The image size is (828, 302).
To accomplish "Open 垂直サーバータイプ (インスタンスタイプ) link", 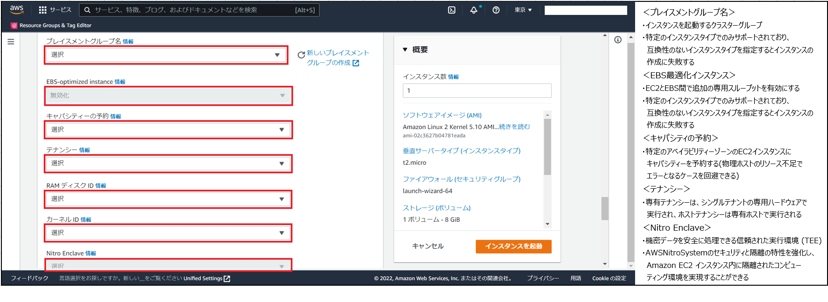I will coord(462,151).
